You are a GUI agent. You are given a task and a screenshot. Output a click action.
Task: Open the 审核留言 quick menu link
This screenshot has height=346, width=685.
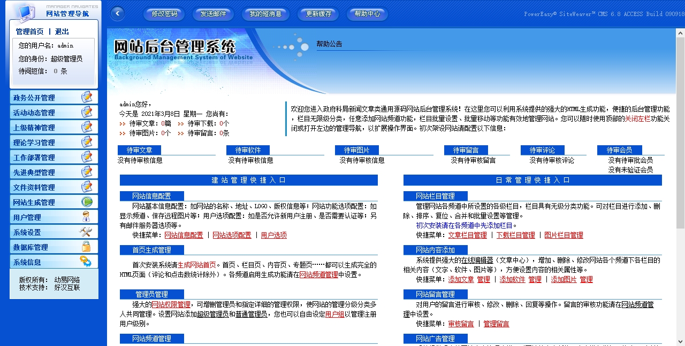(461, 324)
